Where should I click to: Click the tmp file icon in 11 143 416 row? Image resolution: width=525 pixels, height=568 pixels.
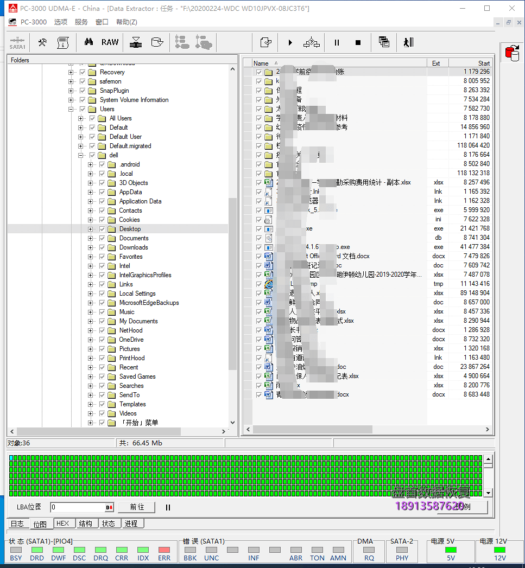(x=269, y=284)
